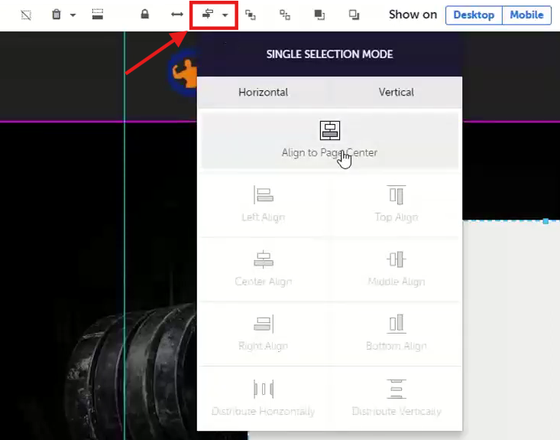
Task: Choose Right Align option
Action: tap(264, 333)
